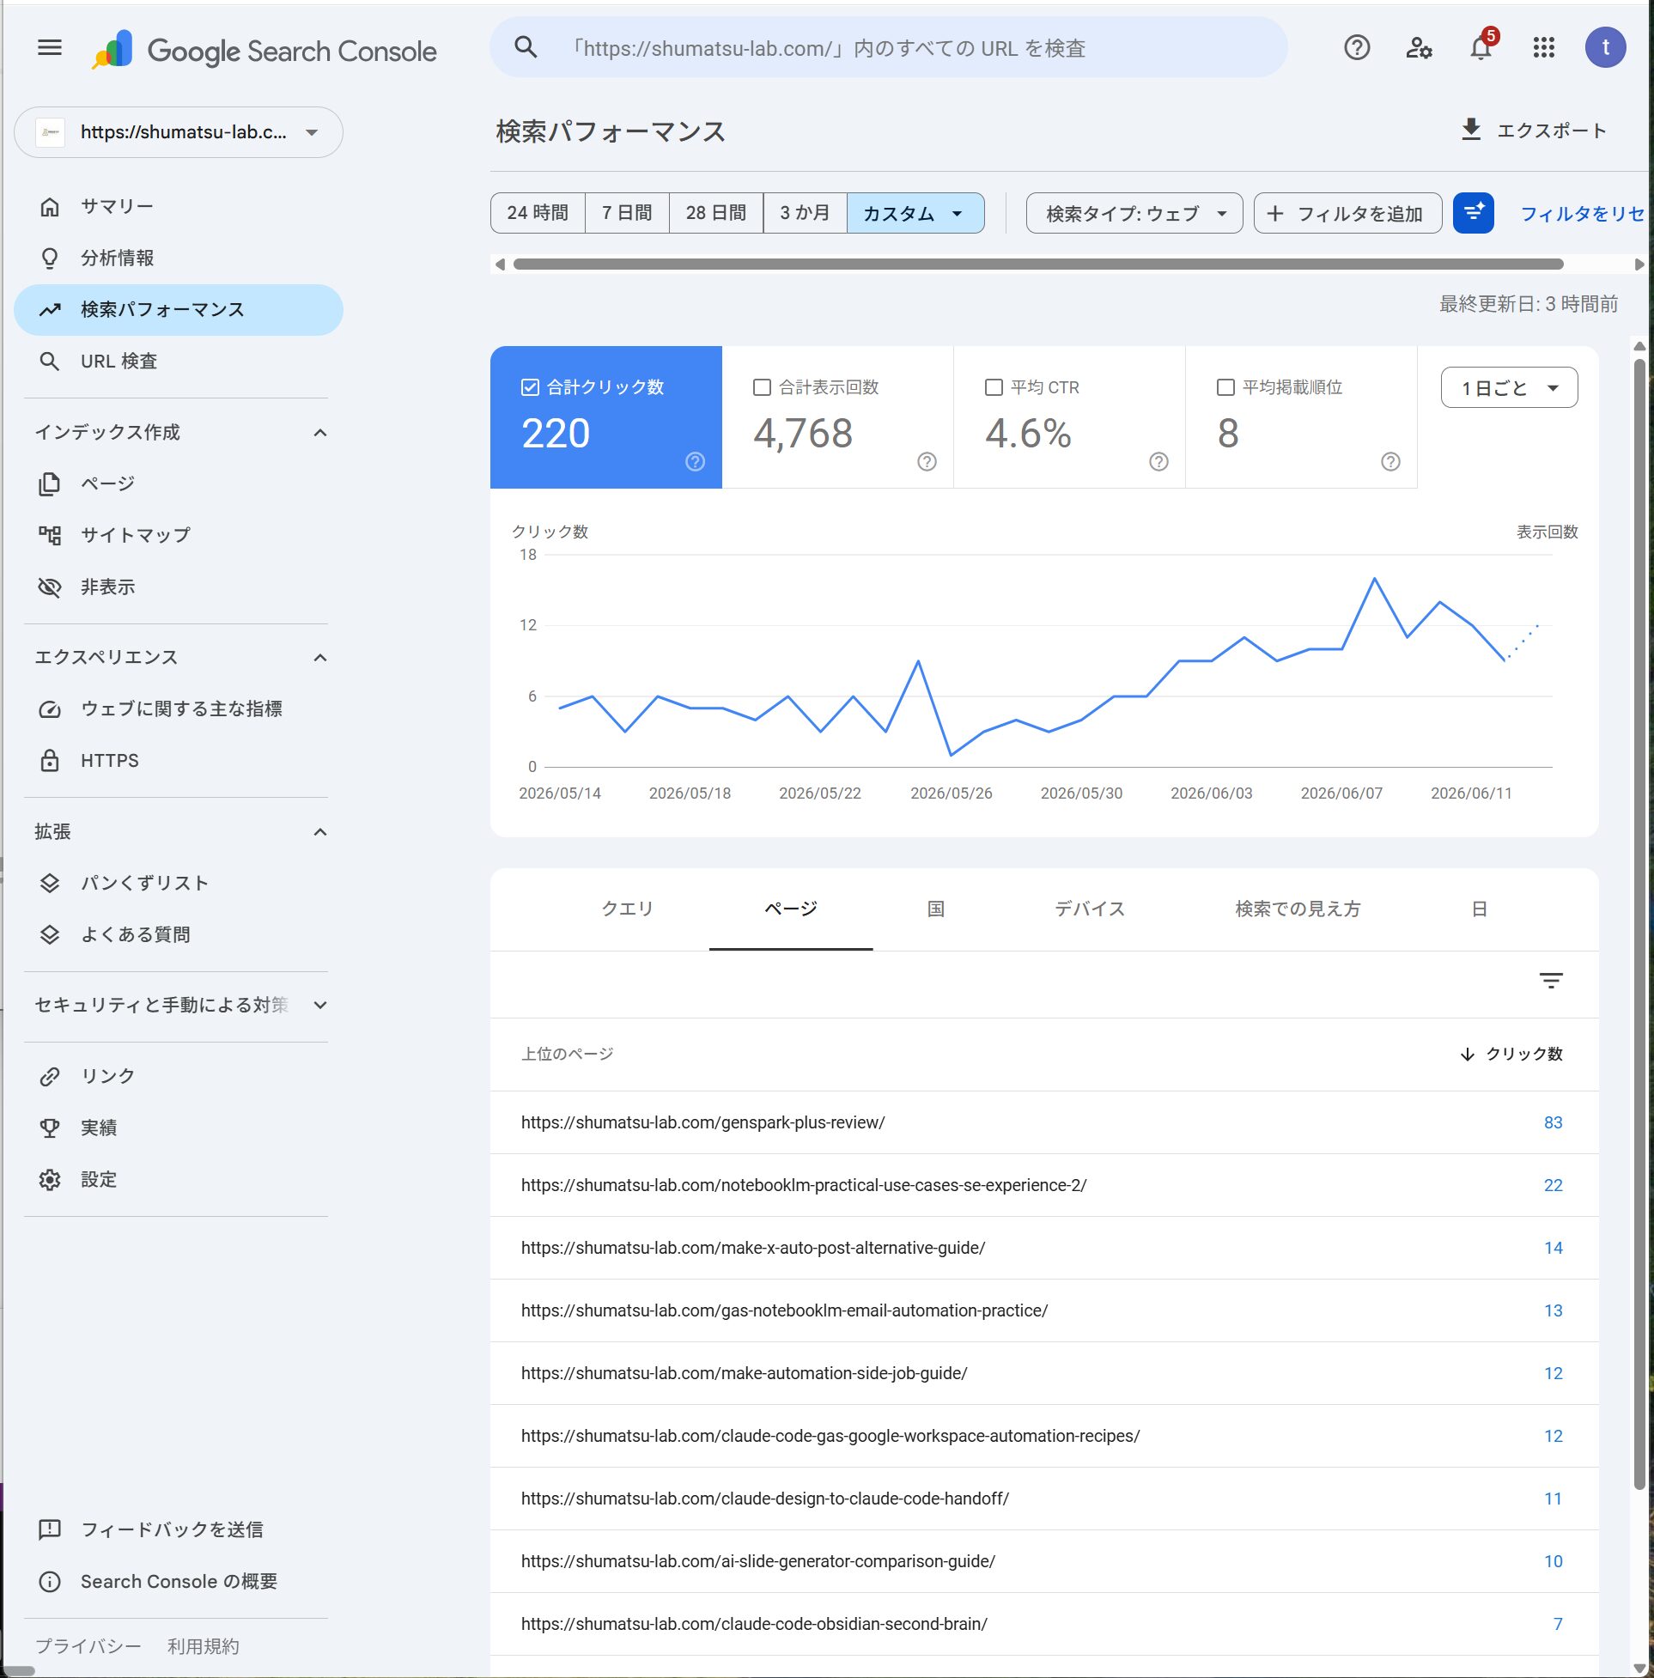The height and width of the screenshot is (1678, 1654).
Task: Click the filter bar horizontal scrollbar
Action: pyautogui.click(x=1038, y=264)
